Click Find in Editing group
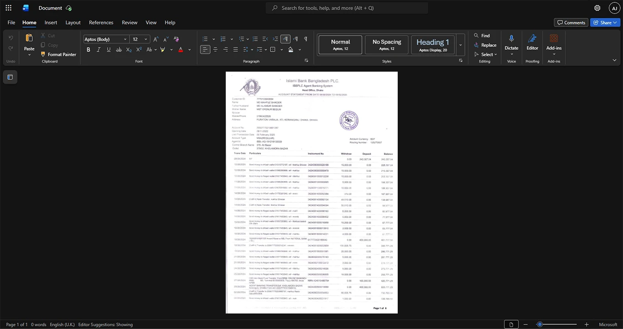The height and width of the screenshot is (329, 623). (x=482, y=36)
